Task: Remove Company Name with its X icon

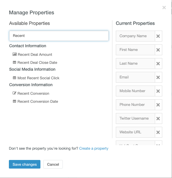Action: tap(158, 36)
